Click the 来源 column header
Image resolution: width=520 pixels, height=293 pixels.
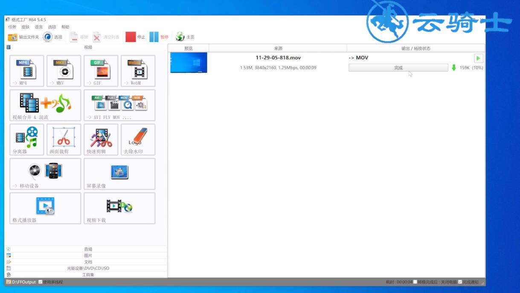click(x=278, y=48)
